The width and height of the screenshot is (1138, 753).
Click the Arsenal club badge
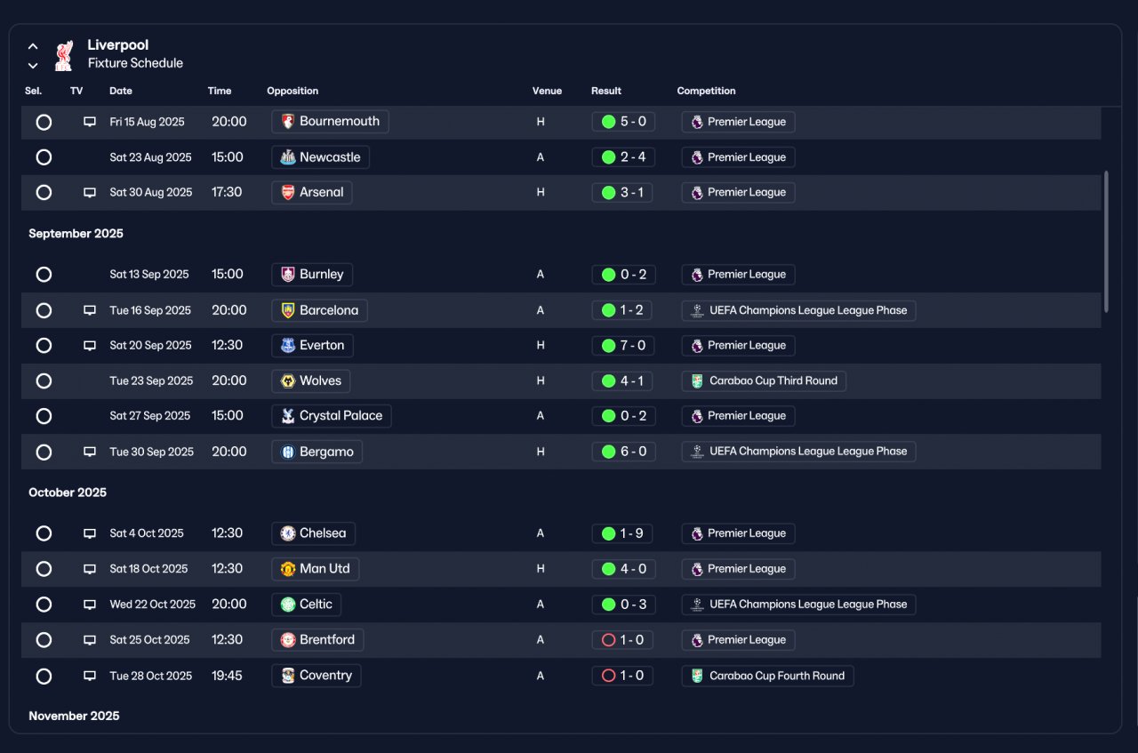click(x=288, y=193)
